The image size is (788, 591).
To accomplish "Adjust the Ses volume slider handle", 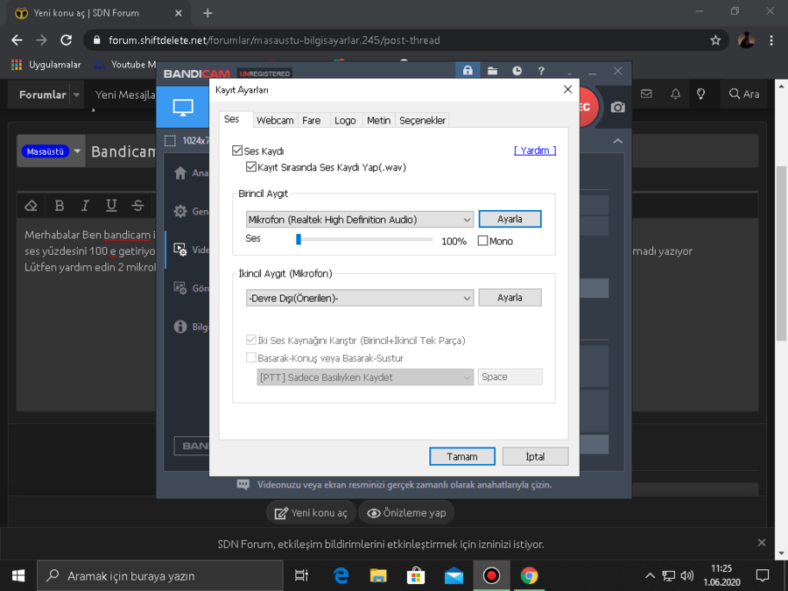I will [299, 239].
